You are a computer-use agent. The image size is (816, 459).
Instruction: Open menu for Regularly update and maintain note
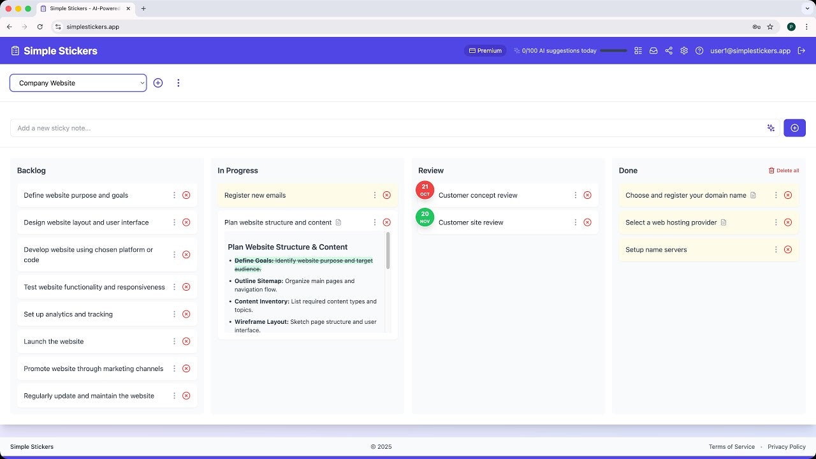(174, 396)
